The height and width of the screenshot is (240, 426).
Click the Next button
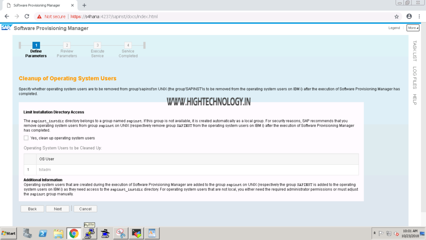(x=57, y=209)
